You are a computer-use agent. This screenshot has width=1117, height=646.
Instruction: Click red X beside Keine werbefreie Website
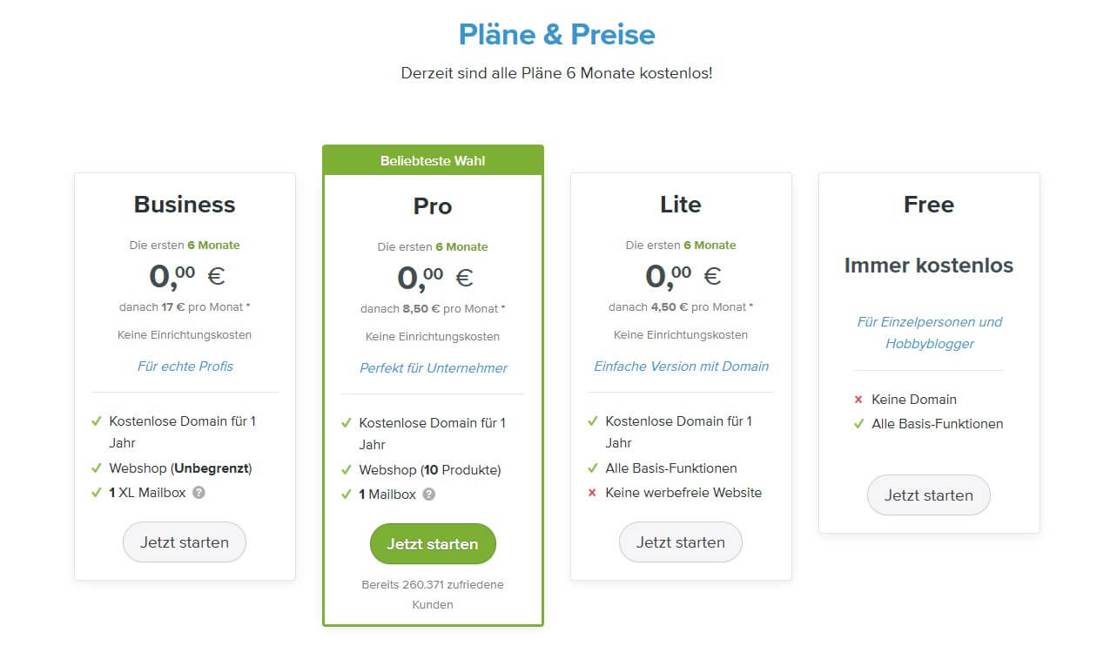(x=592, y=493)
